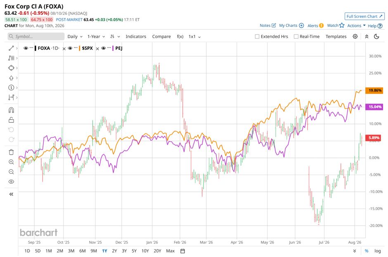
Task: Select the Max range tab
Action: tap(170, 251)
